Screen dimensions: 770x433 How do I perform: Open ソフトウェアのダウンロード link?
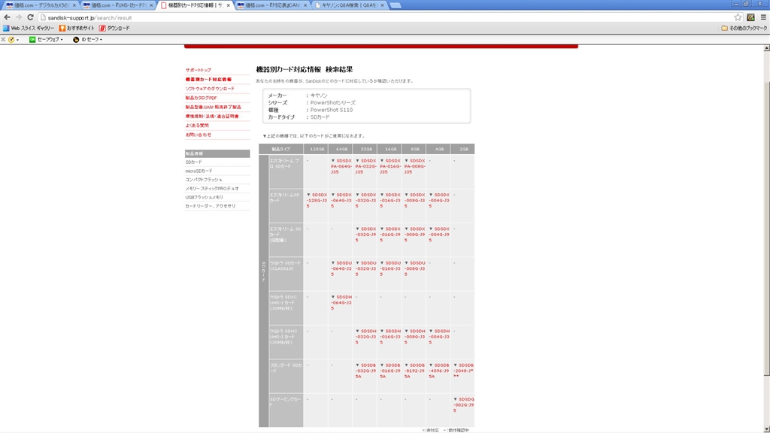pos(211,89)
